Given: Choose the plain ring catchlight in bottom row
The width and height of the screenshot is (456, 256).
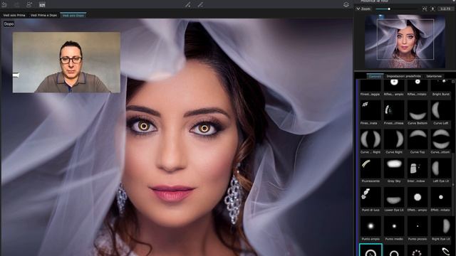Looking at the screenshot, I should 394,250.
